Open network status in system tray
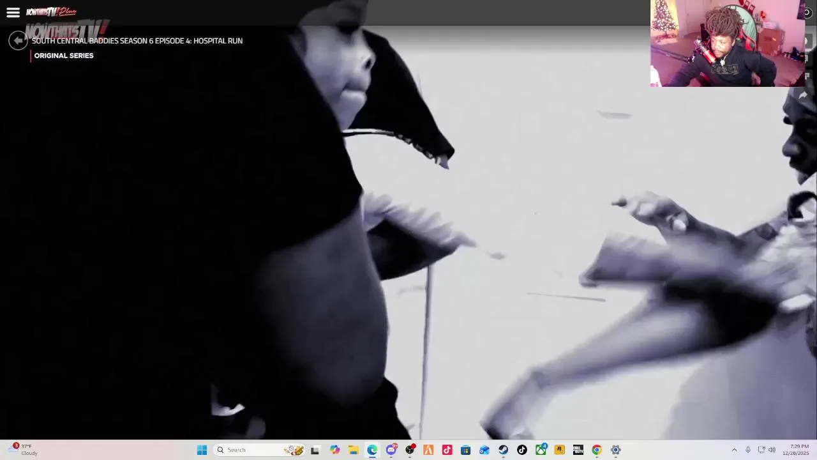The image size is (817, 460). [761, 450]
